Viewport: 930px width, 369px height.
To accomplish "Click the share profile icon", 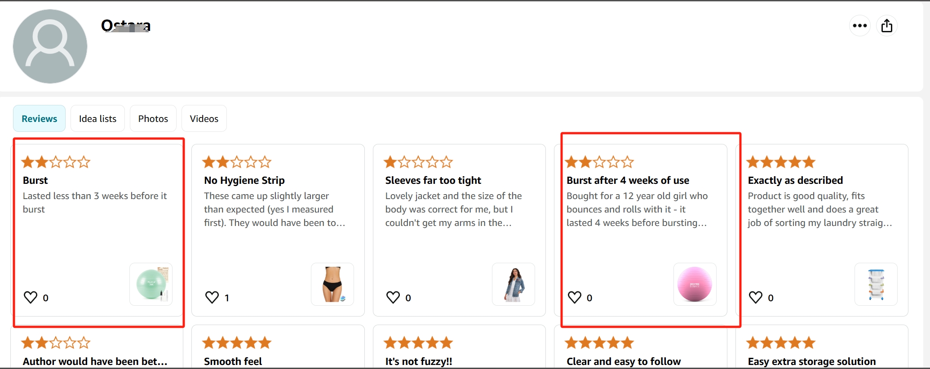I will coord(886,26).
